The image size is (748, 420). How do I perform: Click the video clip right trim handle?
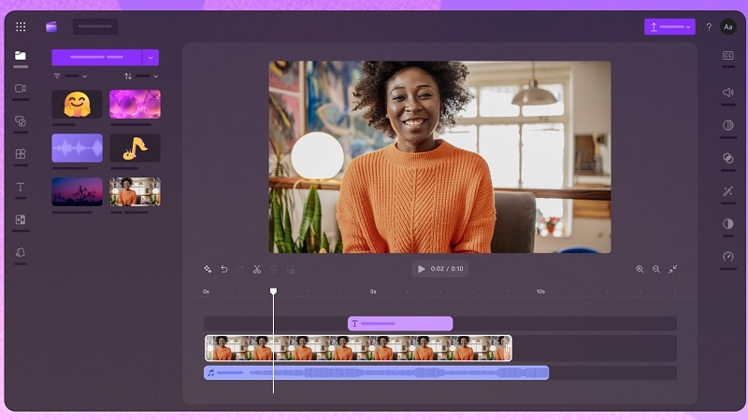[508, 349]
